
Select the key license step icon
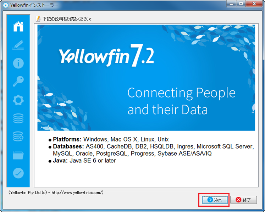(18, 81)
